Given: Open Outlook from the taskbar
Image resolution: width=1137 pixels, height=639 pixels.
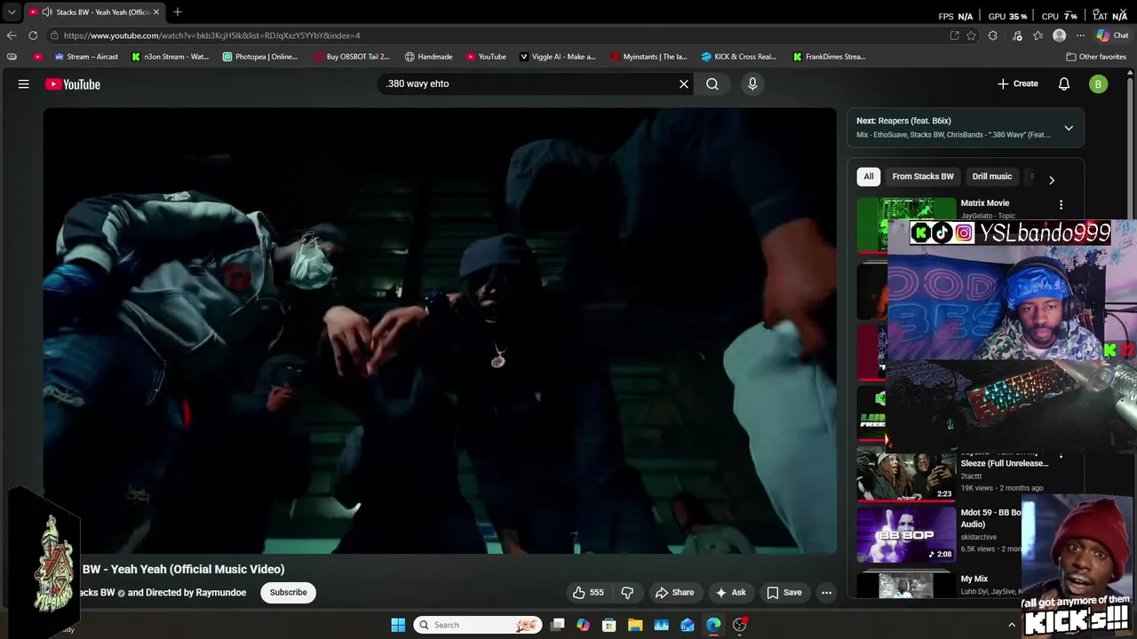Looking at the screenshot, I should pos(688,625).
